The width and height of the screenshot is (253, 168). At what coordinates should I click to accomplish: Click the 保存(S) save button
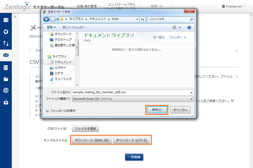[x=157, y=110]
